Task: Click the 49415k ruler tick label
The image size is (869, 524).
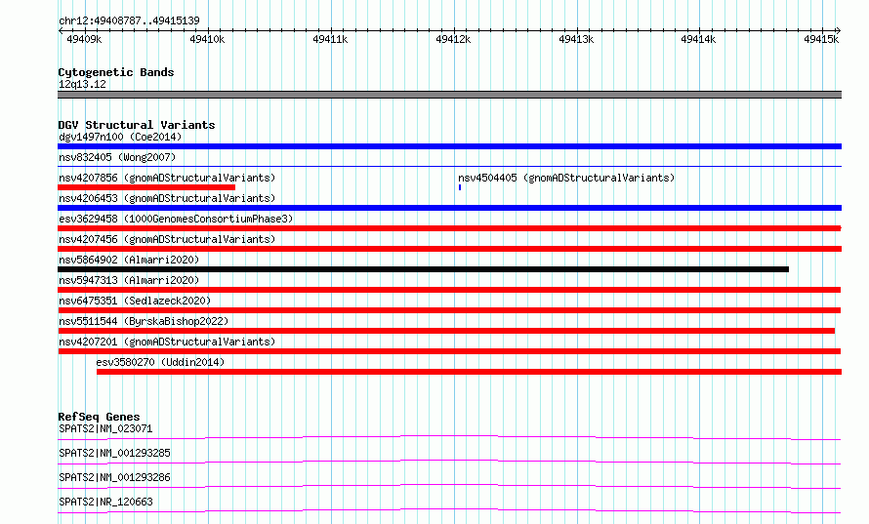Action: point(821,39)
